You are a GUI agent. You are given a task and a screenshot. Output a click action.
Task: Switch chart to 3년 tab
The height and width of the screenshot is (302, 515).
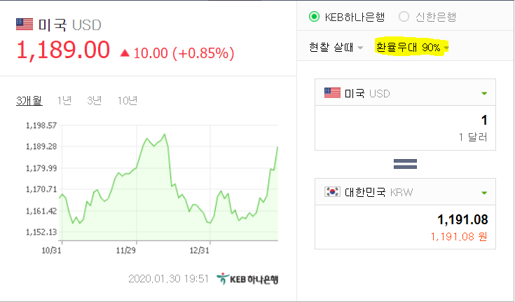[95, 100]
